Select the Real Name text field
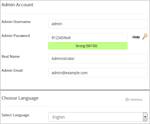 tap(98, 59)
